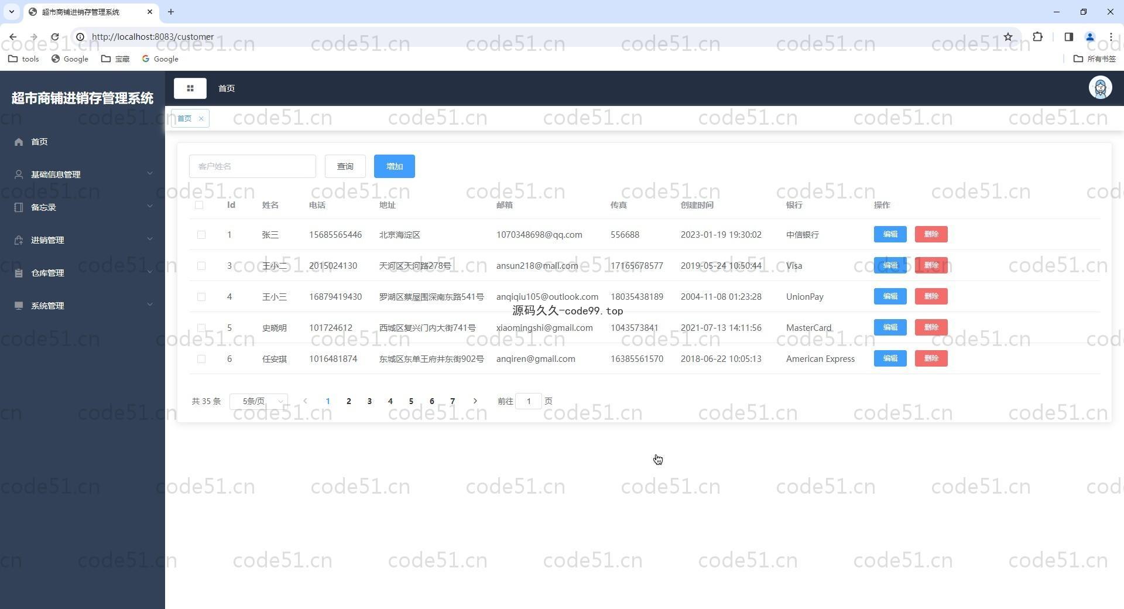1124x609 pixels.
Task: Open the 5条/页 page size dropdown
Action: point(259,401)
